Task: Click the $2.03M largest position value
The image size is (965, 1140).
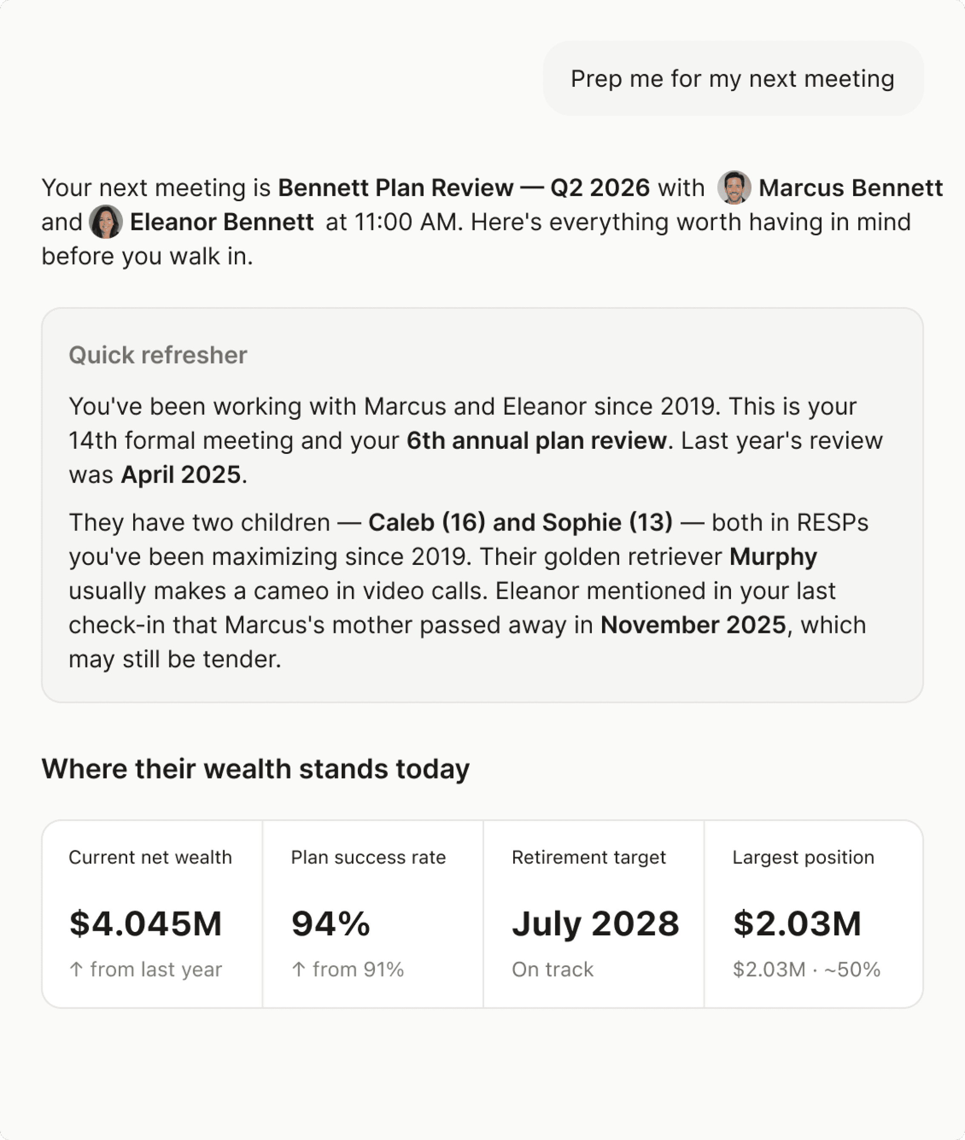Action: click(x=797, y=923)
